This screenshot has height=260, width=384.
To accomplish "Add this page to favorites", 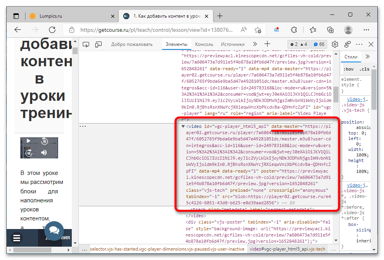I will click(258, 30).
